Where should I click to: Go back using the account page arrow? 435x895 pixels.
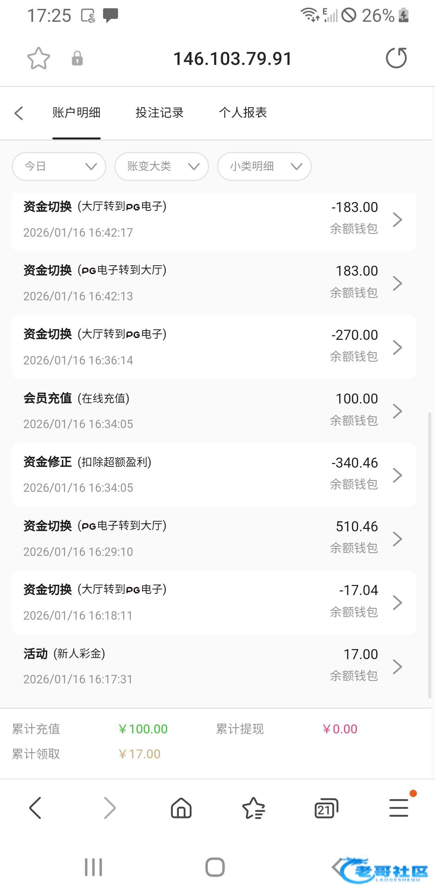19,113
